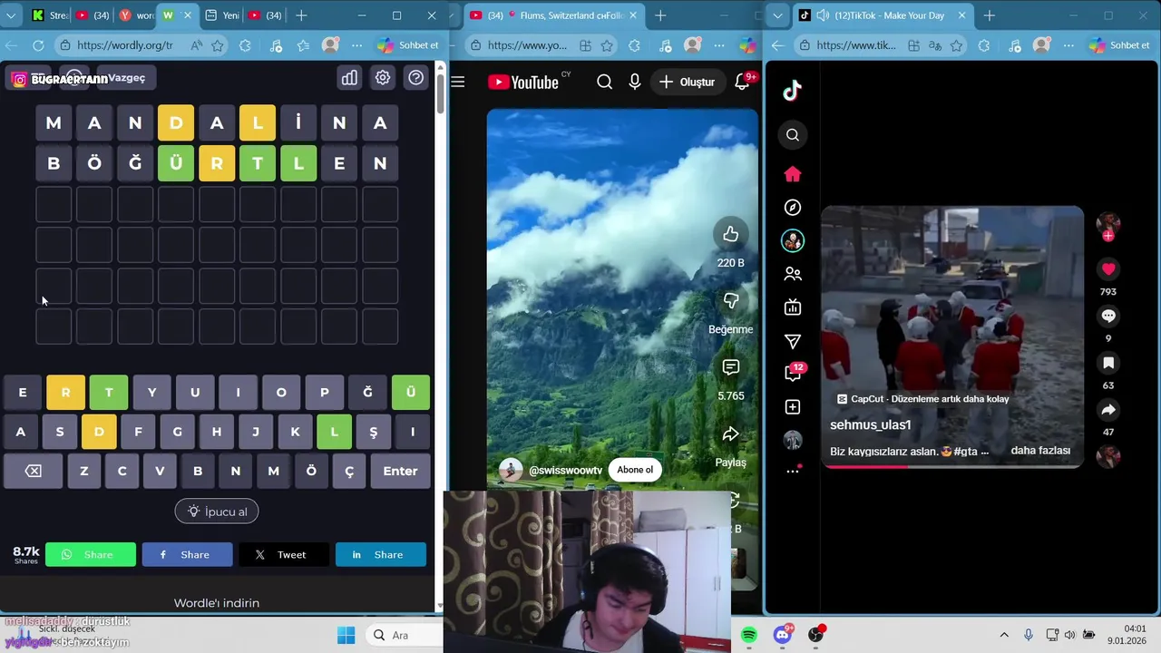Image resolution: width=1161 pixels, height=653 pixels.
Task: Open @swisswoowtv channel link
Action: (x=565, y=470)
